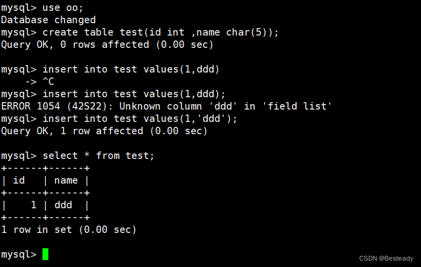Click the "^C" interrupt text
The image size is (421, 267).
[48, 81]
